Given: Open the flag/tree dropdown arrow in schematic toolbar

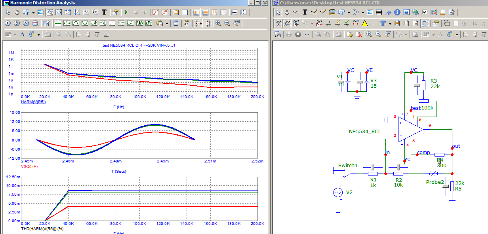Looking at the screenshot, I should click(x=363, y=12).
